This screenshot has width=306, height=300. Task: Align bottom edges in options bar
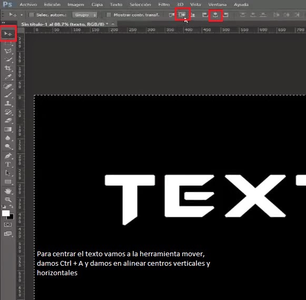click(193, 15)
